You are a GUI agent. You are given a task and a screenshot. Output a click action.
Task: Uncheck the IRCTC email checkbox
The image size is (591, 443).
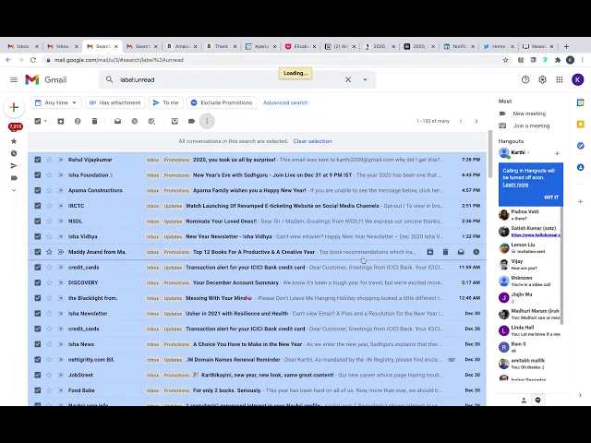[38, 206]
